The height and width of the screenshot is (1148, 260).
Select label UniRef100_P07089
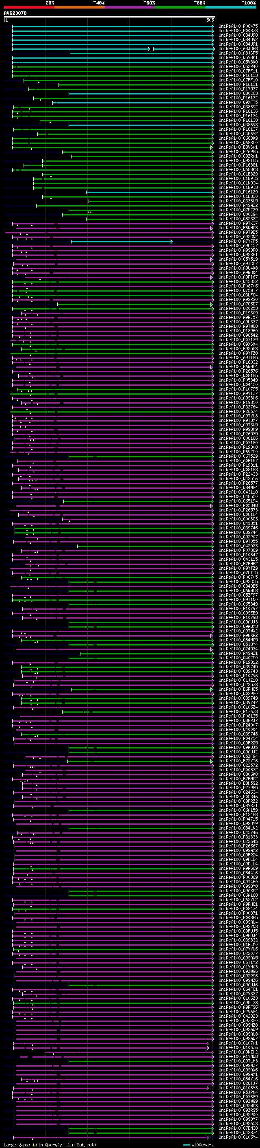click(238, 551)
